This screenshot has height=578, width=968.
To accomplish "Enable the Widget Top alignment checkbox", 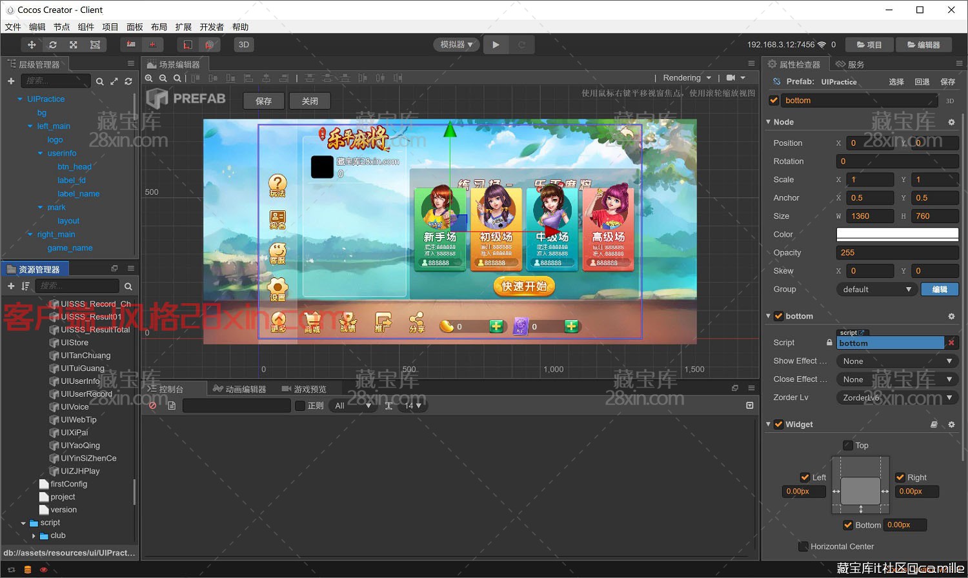I will 848,445.
